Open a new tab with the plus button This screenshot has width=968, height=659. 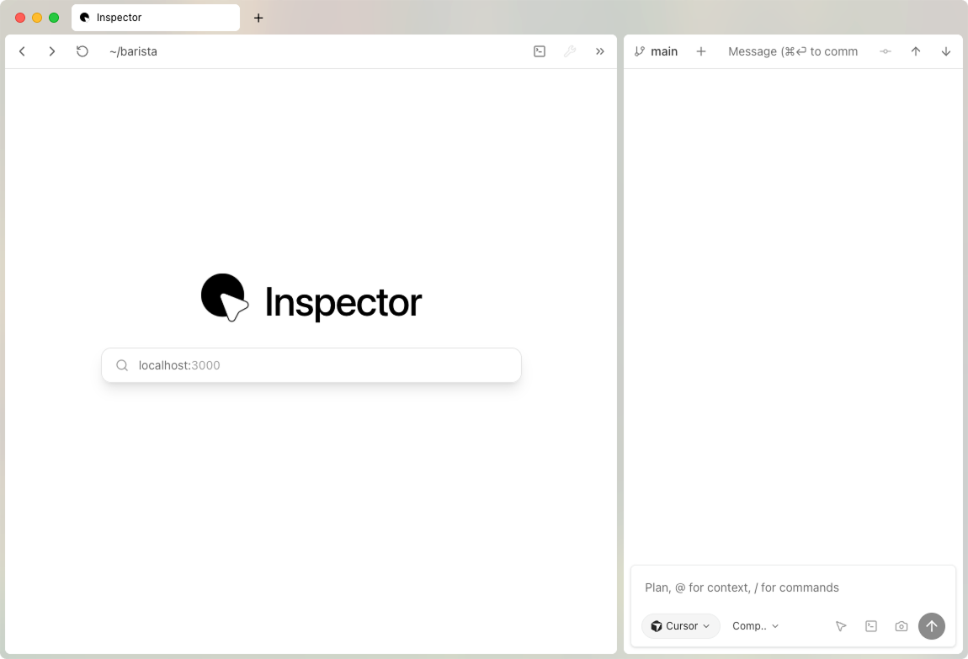(x=258, y=17)
